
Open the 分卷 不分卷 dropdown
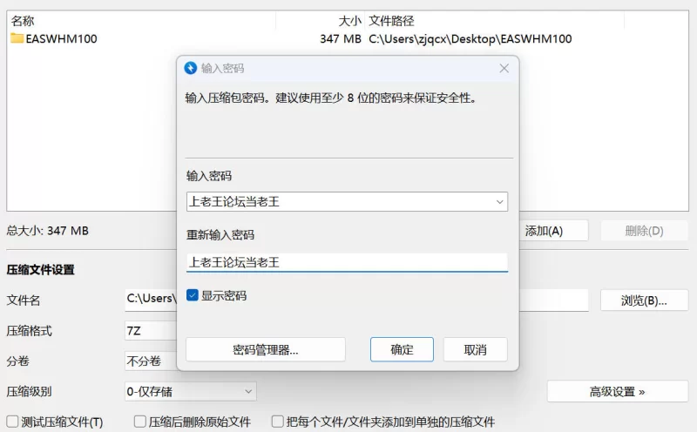pos(151,361)
